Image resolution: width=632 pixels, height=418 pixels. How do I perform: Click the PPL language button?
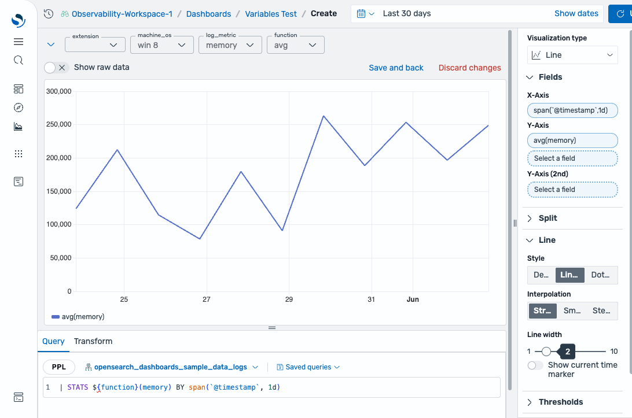click(59, 367)
